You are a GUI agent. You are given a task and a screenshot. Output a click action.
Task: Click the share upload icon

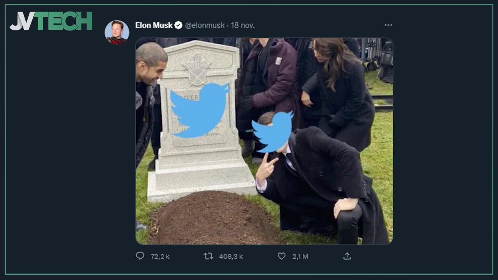point(347,256)
